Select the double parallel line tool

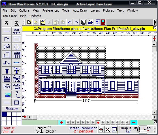tap(7, 103)
